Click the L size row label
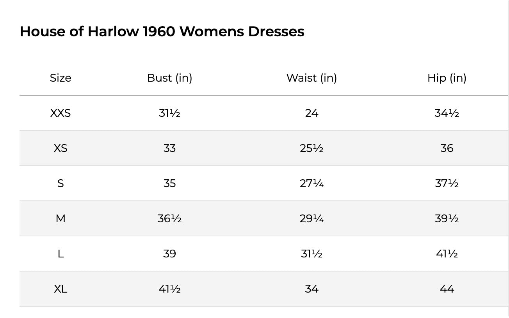The height and width of the screenshot is (318, 509). click(x=61, y=254)
